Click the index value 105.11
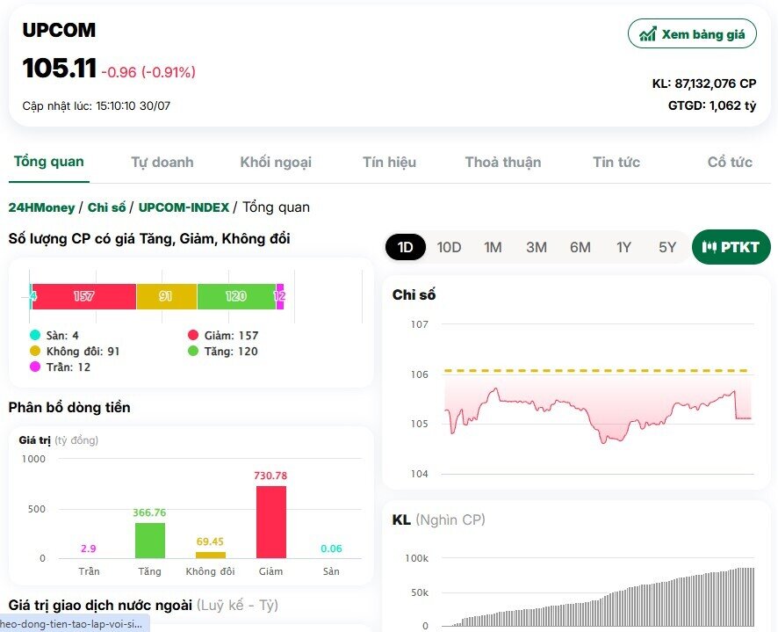The width and height of the screenshot is (778, 632). [59, 68]
